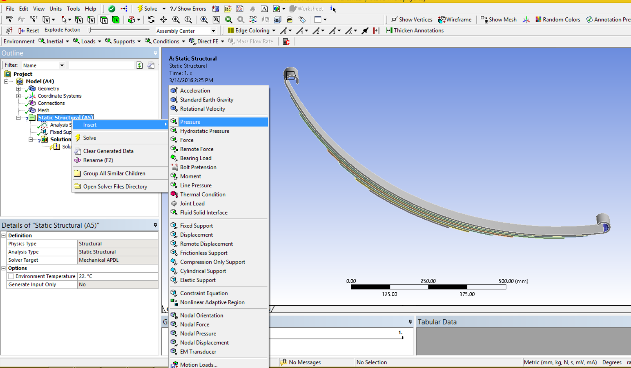
Task: Click the Zoom tool icon
Action: 176,20
